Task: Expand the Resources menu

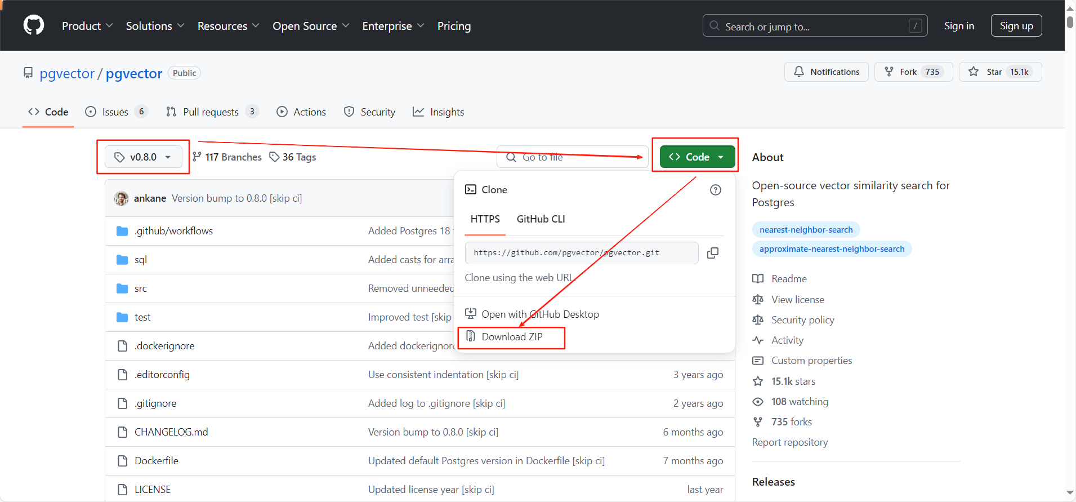Action: click(228, 26)
